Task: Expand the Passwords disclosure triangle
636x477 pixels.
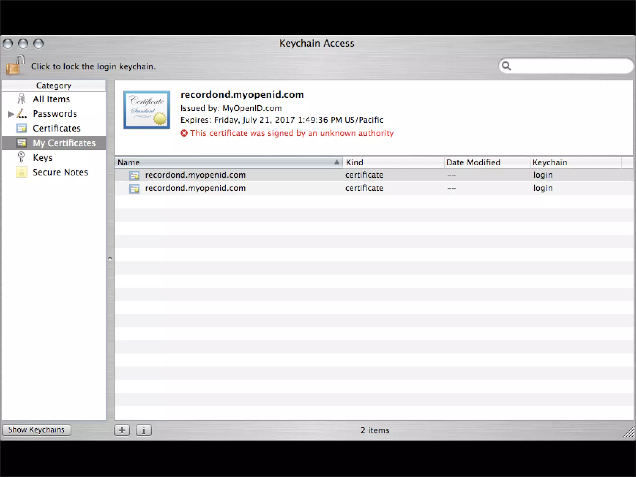Action: pyautogui.click(x=10, y=114)
